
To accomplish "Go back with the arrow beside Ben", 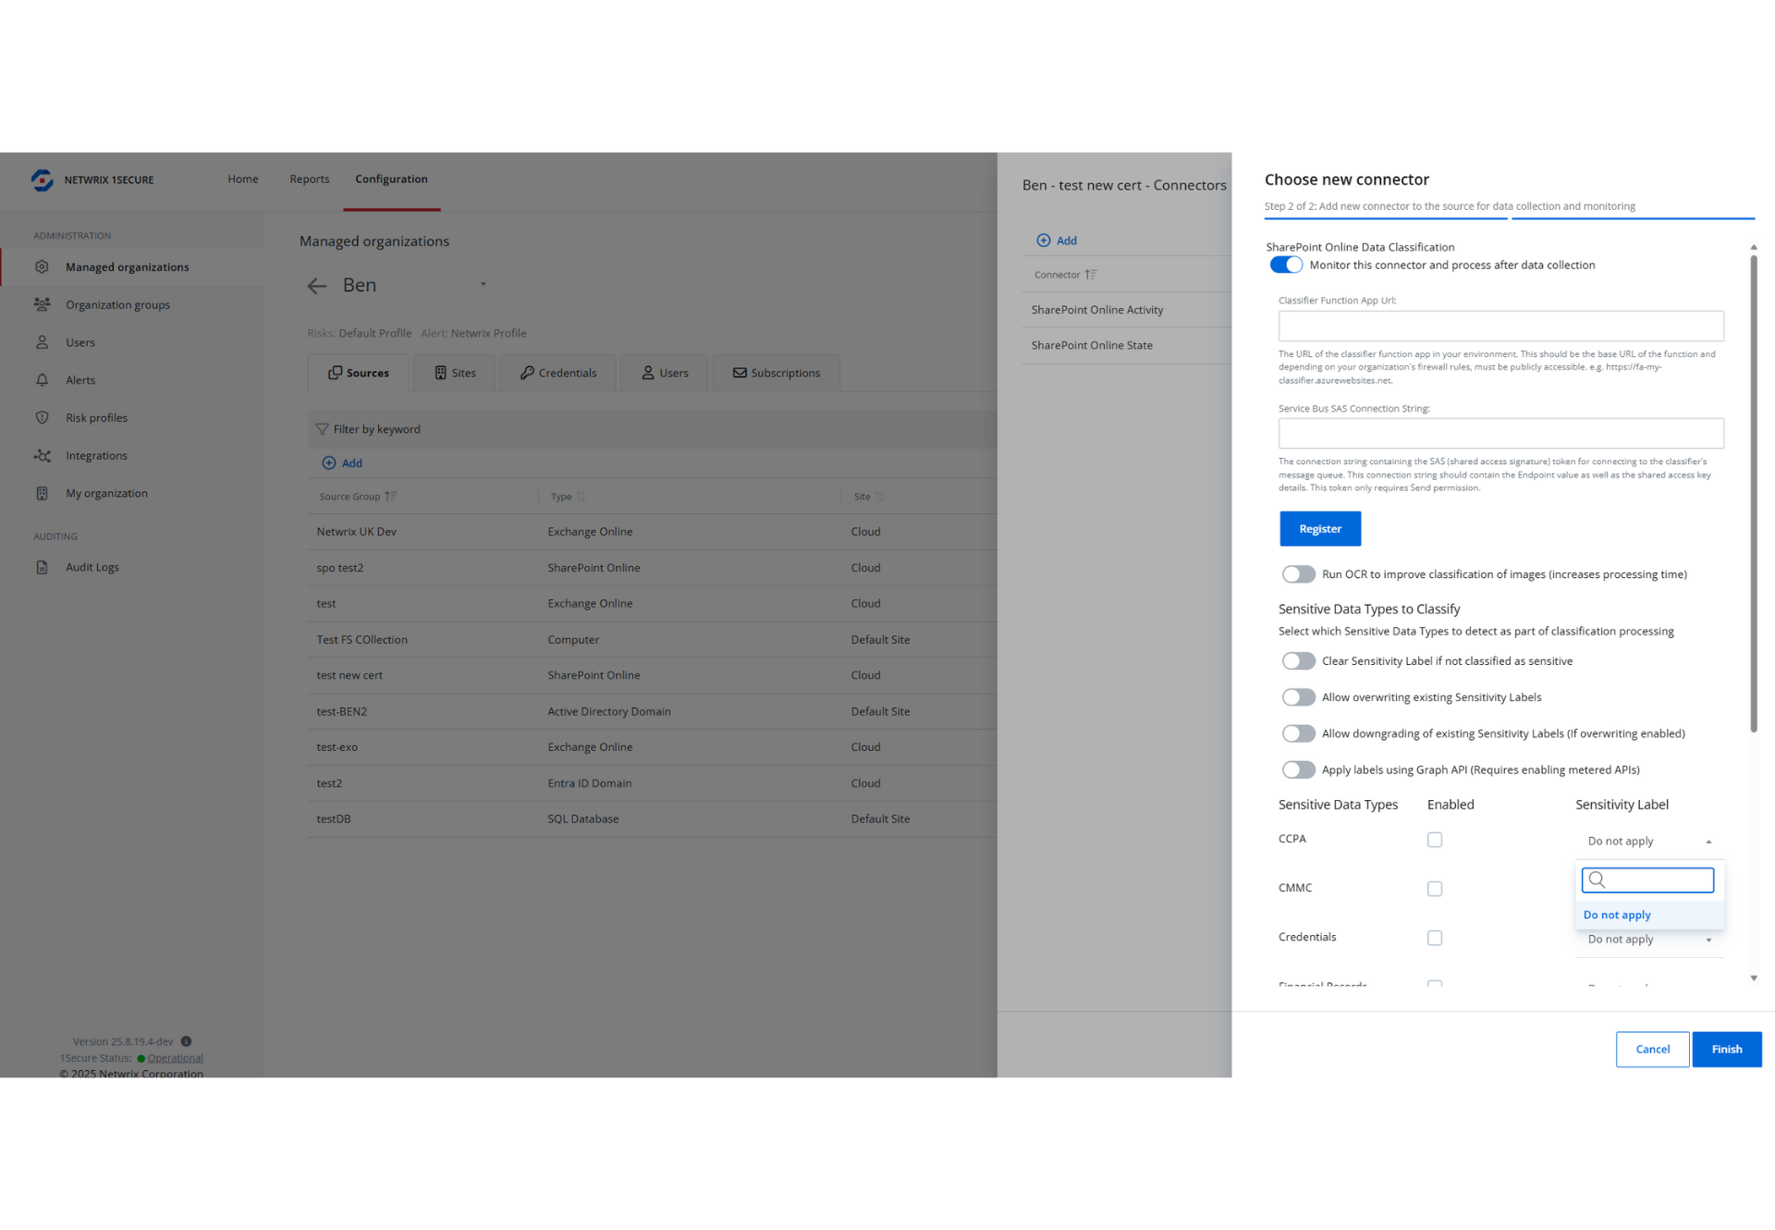I will (317, 286).
